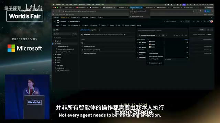
Task: Click parent directory row in file list
Action: tap(108, 43)
